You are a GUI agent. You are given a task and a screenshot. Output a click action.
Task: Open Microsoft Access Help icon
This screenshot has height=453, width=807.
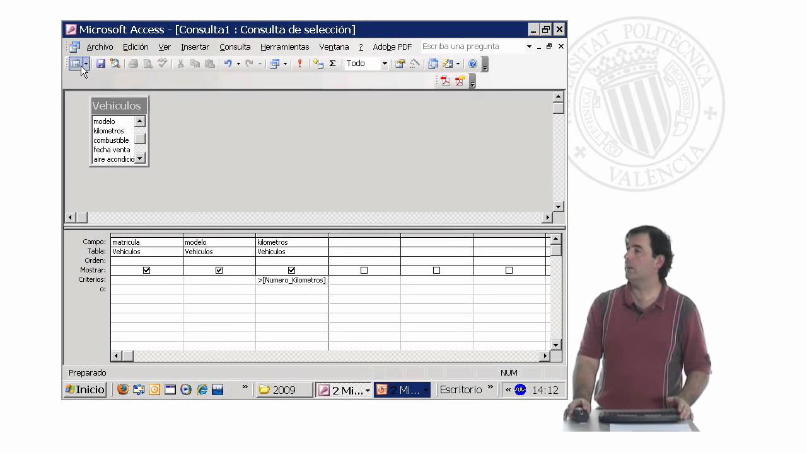click(473, 64)
